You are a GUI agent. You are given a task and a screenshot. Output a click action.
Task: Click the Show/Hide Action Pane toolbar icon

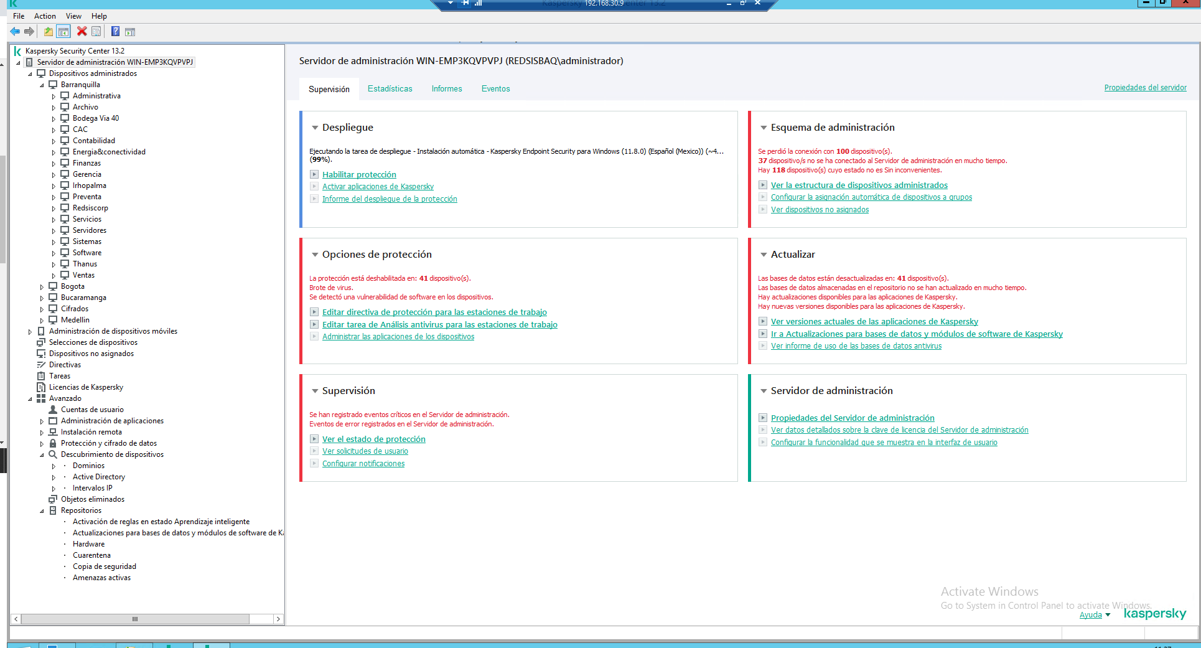pyautogui.click(x=130, y=32)
